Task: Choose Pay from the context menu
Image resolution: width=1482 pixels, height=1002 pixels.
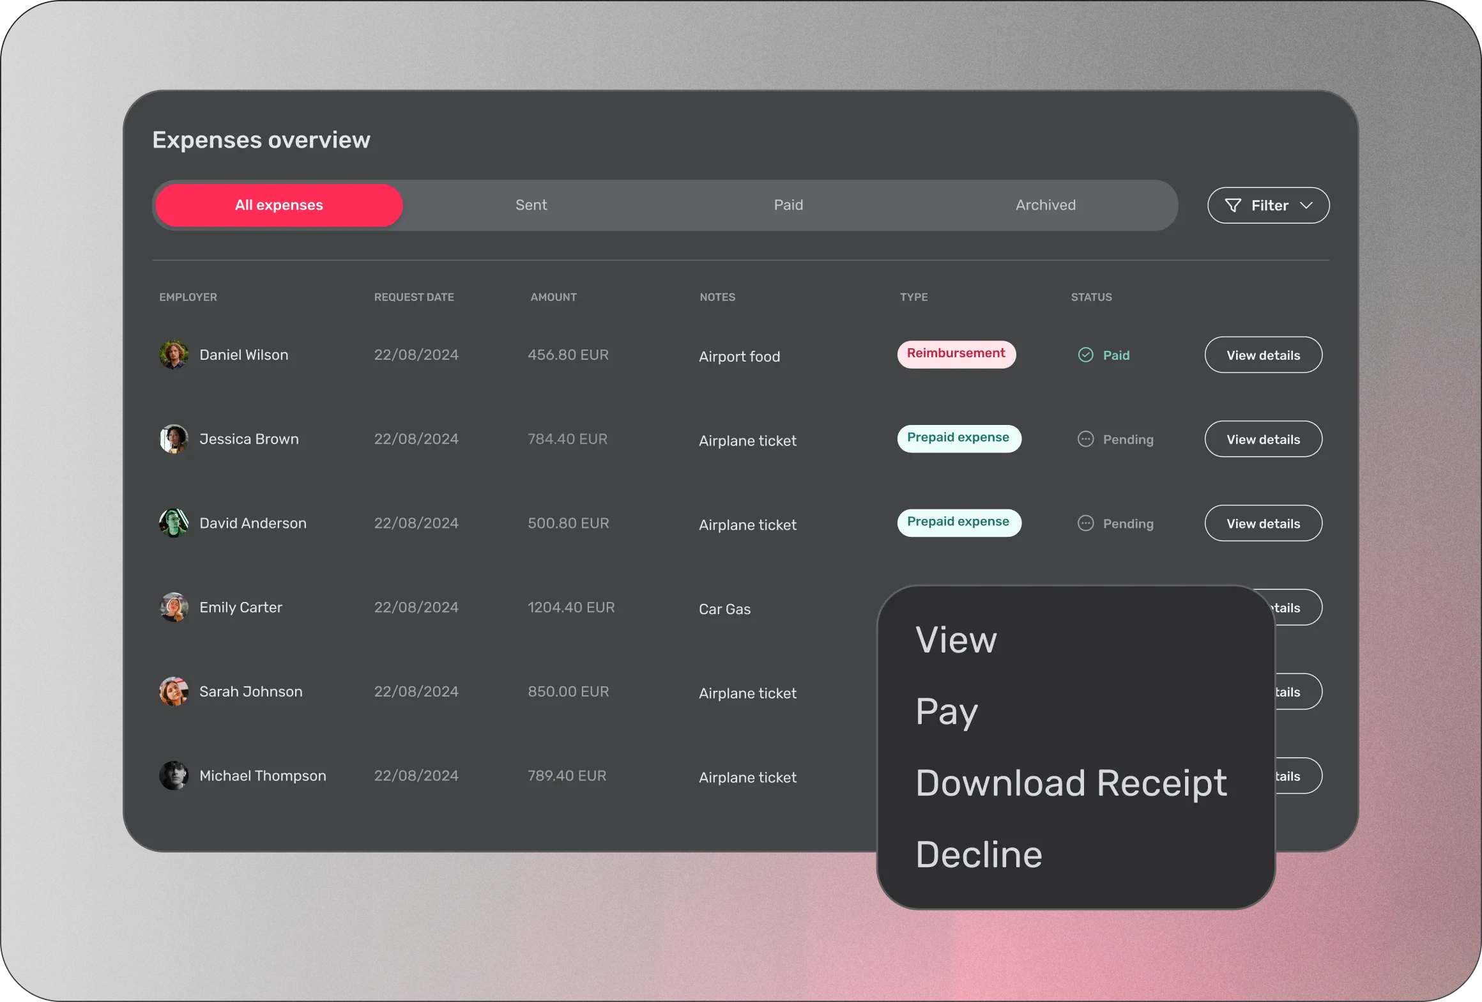Action: (947, 711)
